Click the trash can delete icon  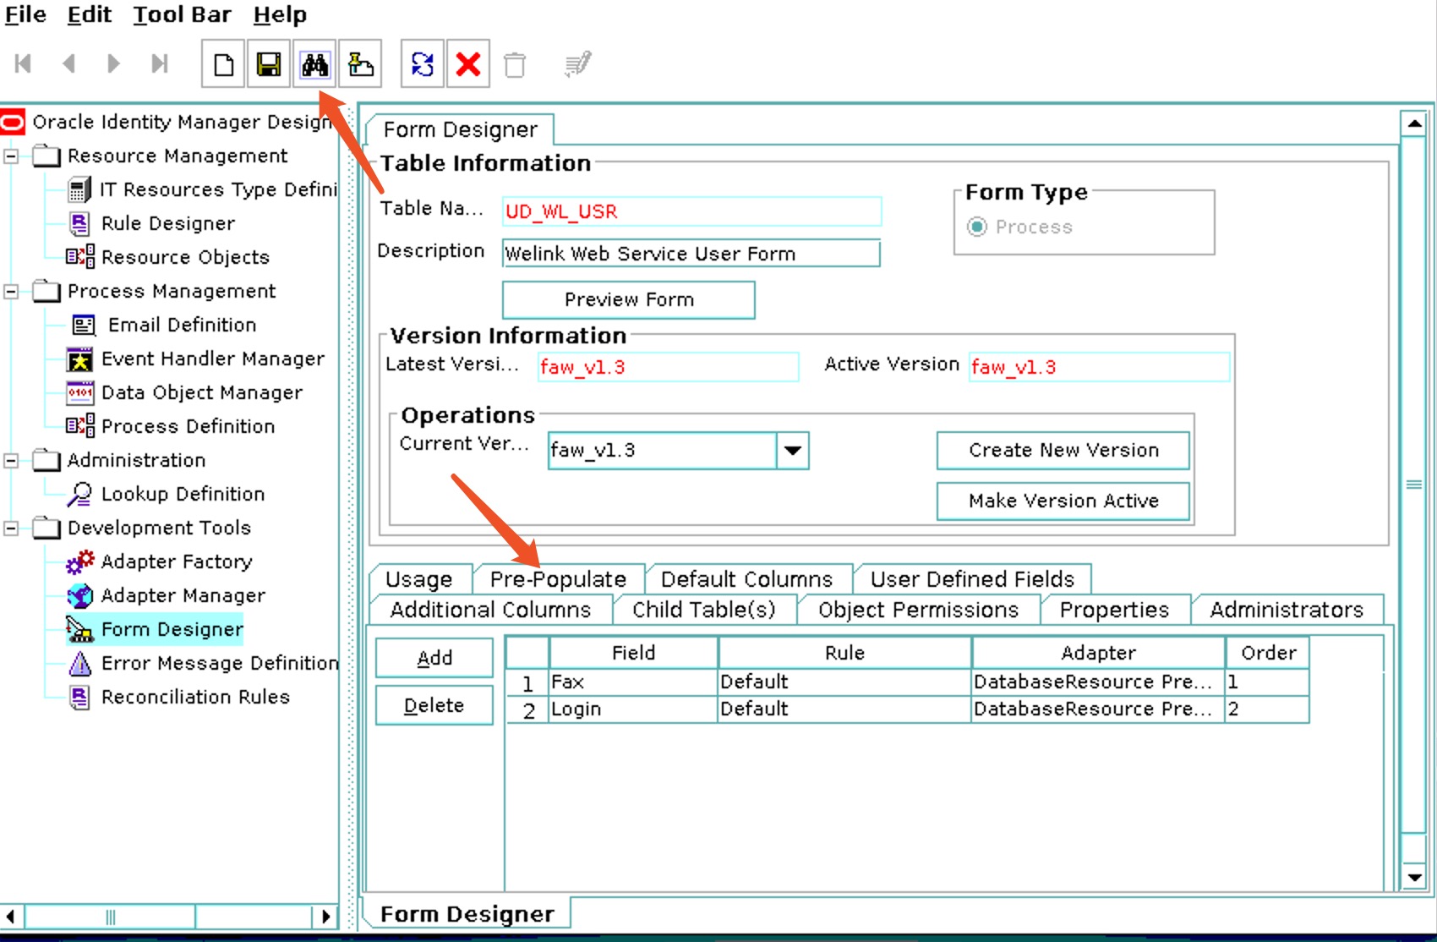point(514,65)
